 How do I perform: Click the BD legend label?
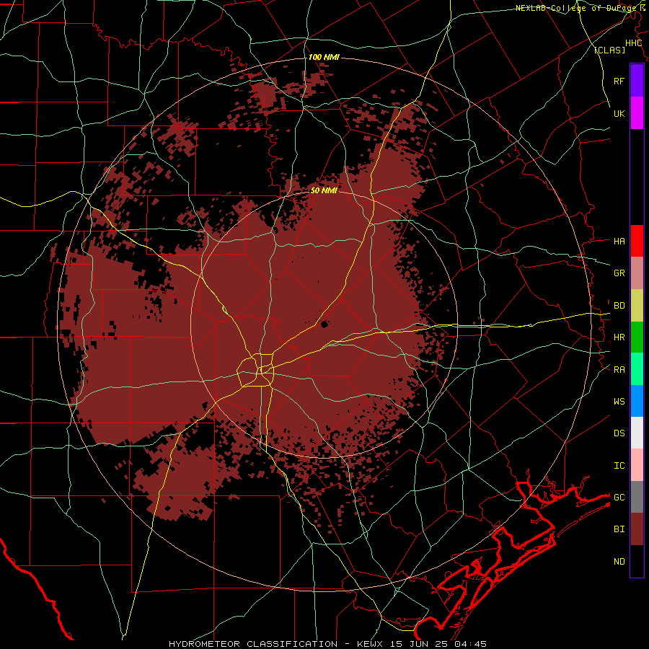tap(619, 306)
